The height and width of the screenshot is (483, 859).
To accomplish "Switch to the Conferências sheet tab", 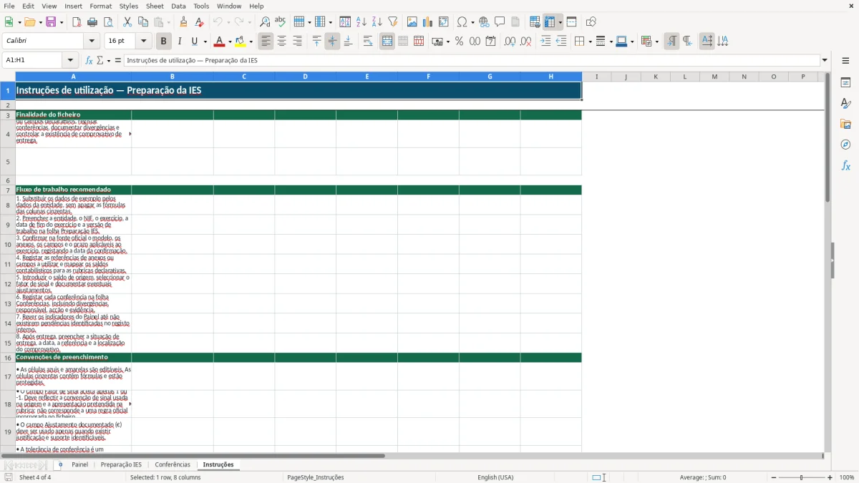I will [x=173, y=465].
